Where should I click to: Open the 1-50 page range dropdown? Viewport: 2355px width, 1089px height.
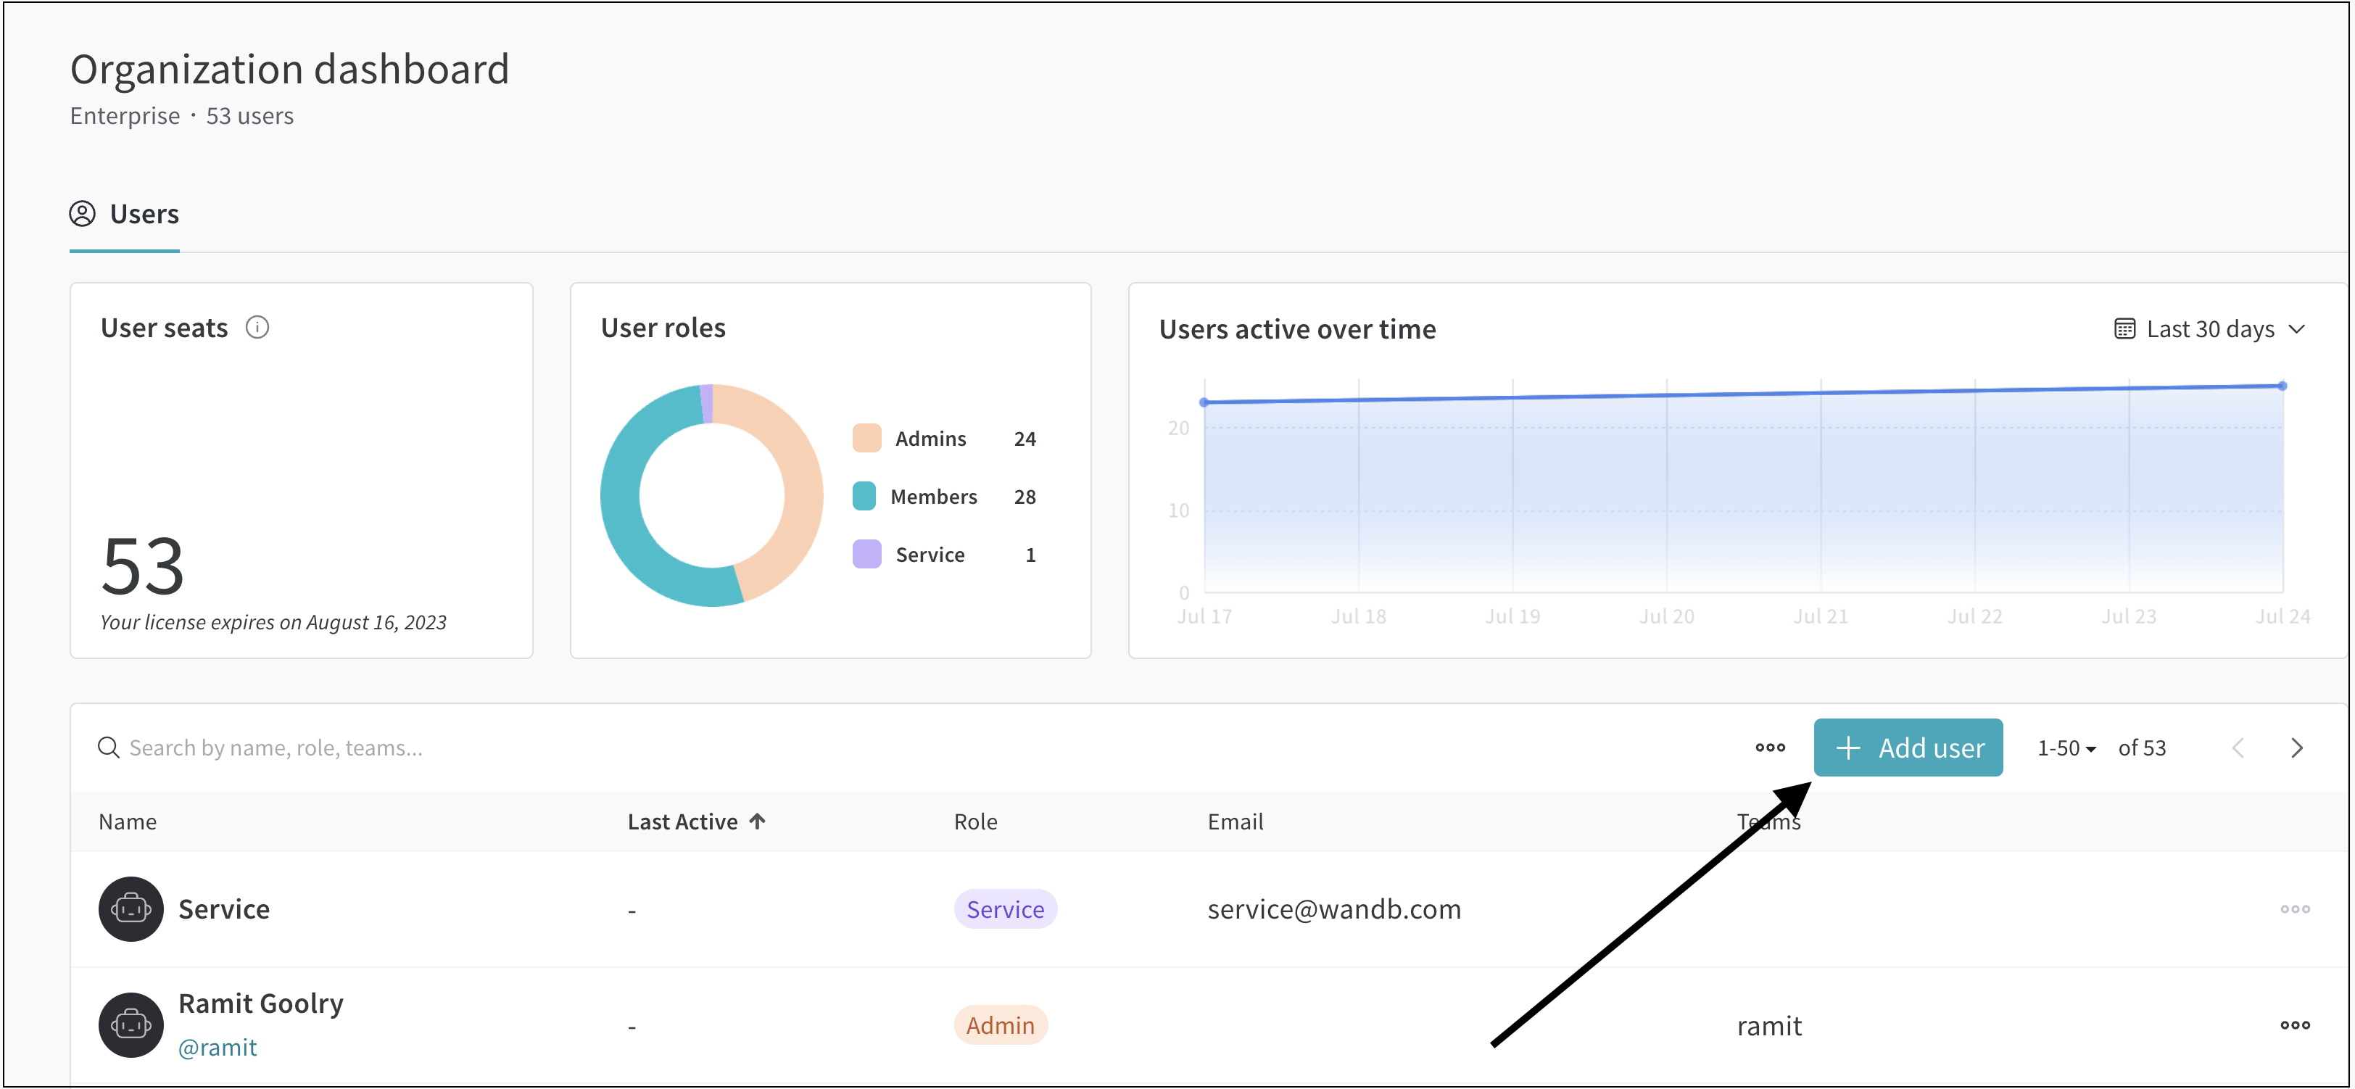2066,748
